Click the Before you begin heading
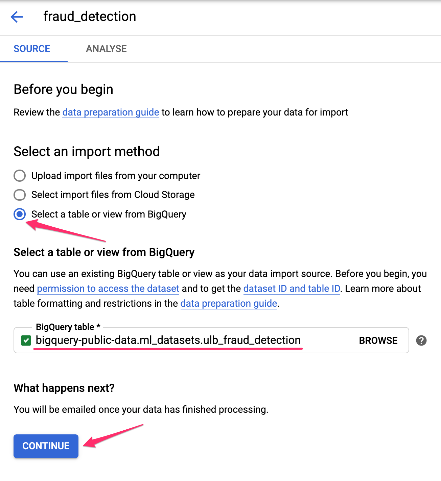Screen dimensions: 441x481 [x=63, y=90]
